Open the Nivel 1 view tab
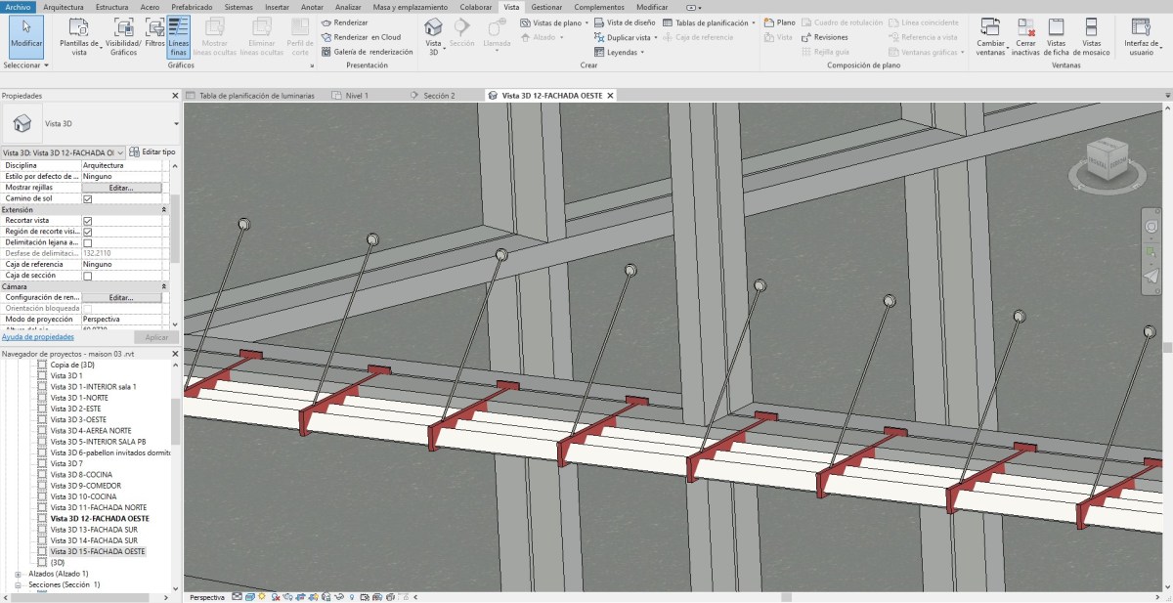 pyautogui.click(x=356, y=96)
